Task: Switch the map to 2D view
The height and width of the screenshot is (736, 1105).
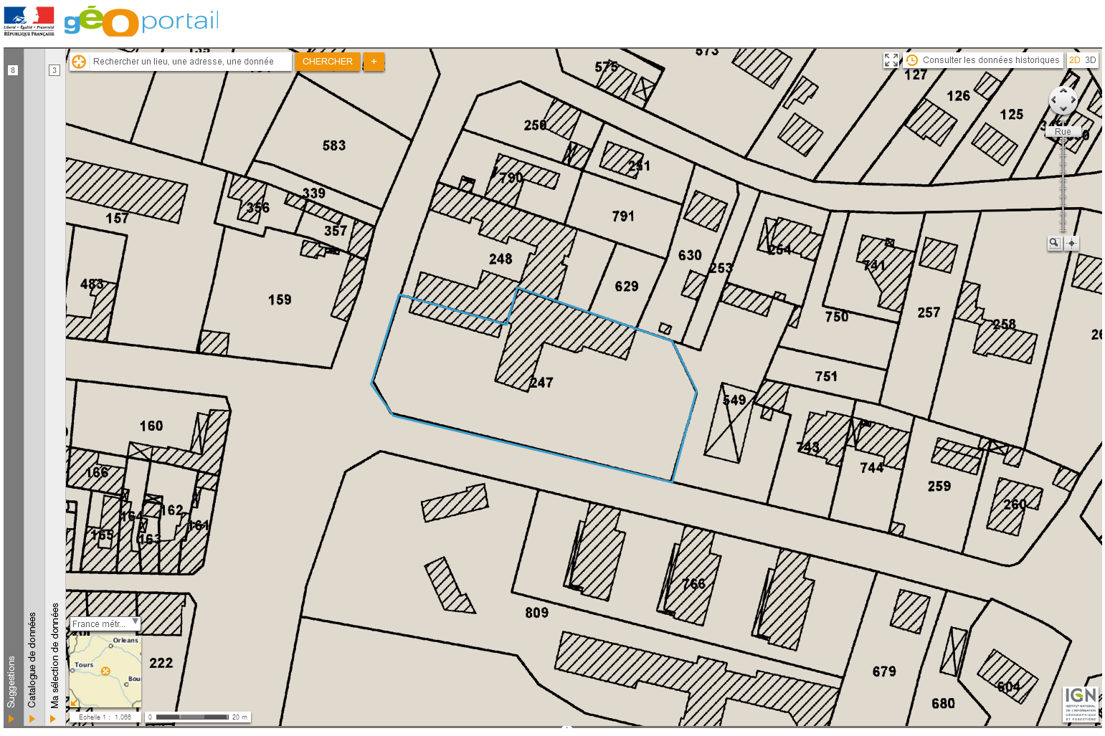Action: tap(1074, 60)
